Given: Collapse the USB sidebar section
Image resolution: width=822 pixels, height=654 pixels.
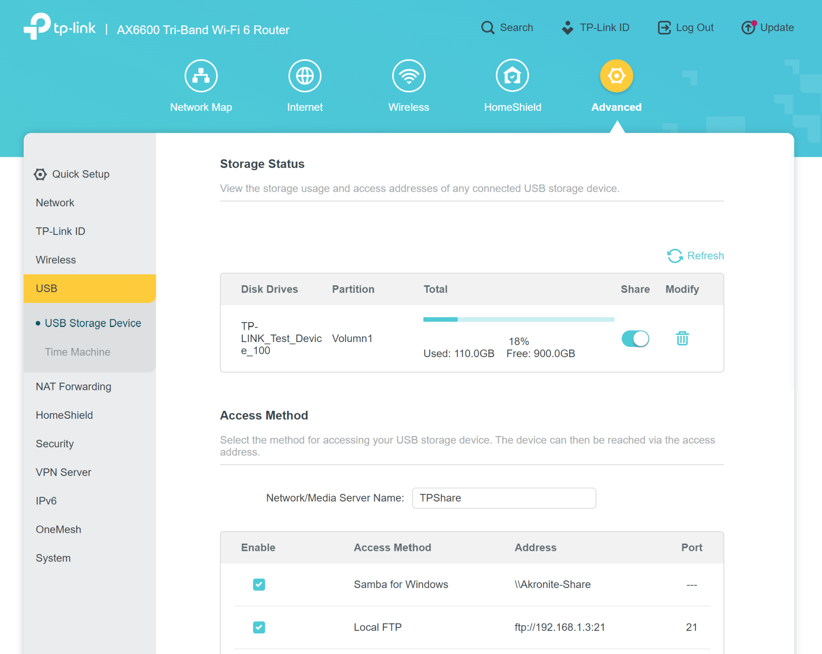Looking at the screenshot, I should coord(90,289).
